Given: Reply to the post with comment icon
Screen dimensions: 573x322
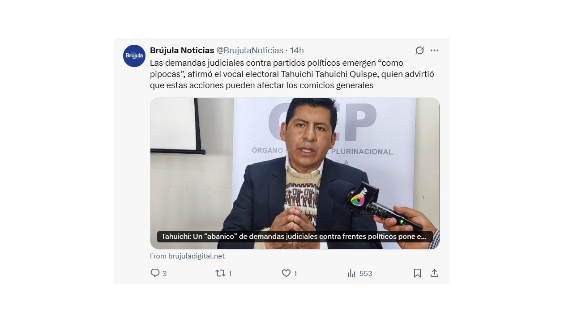Looking at the screenshot, I should [x=155, y=273].
